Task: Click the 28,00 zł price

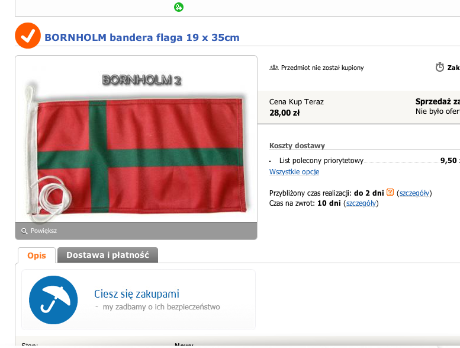Action: (x=285, y=113)
